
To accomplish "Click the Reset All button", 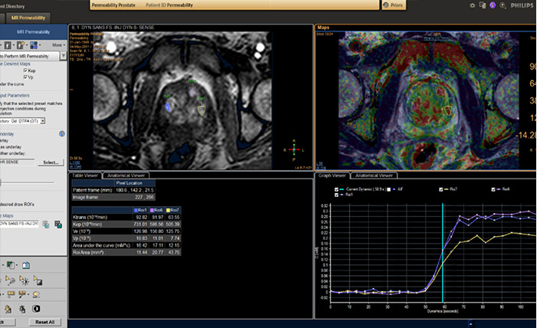I will tap(45, 322).
